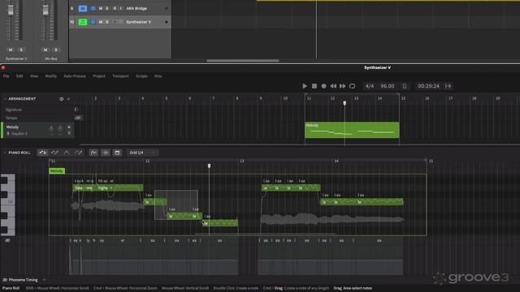Toggle waveform display icon
520x292 pixels.
pyautogui.click(x=106, y=152)
